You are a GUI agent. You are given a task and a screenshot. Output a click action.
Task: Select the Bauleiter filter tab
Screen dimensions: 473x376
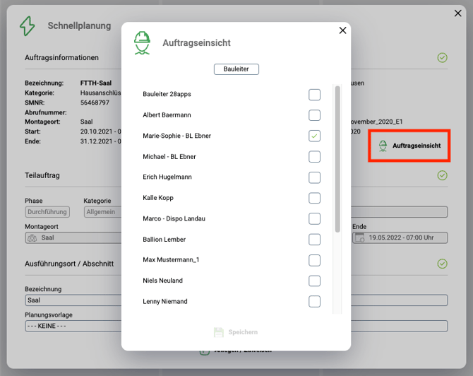(x=236, y=69)
